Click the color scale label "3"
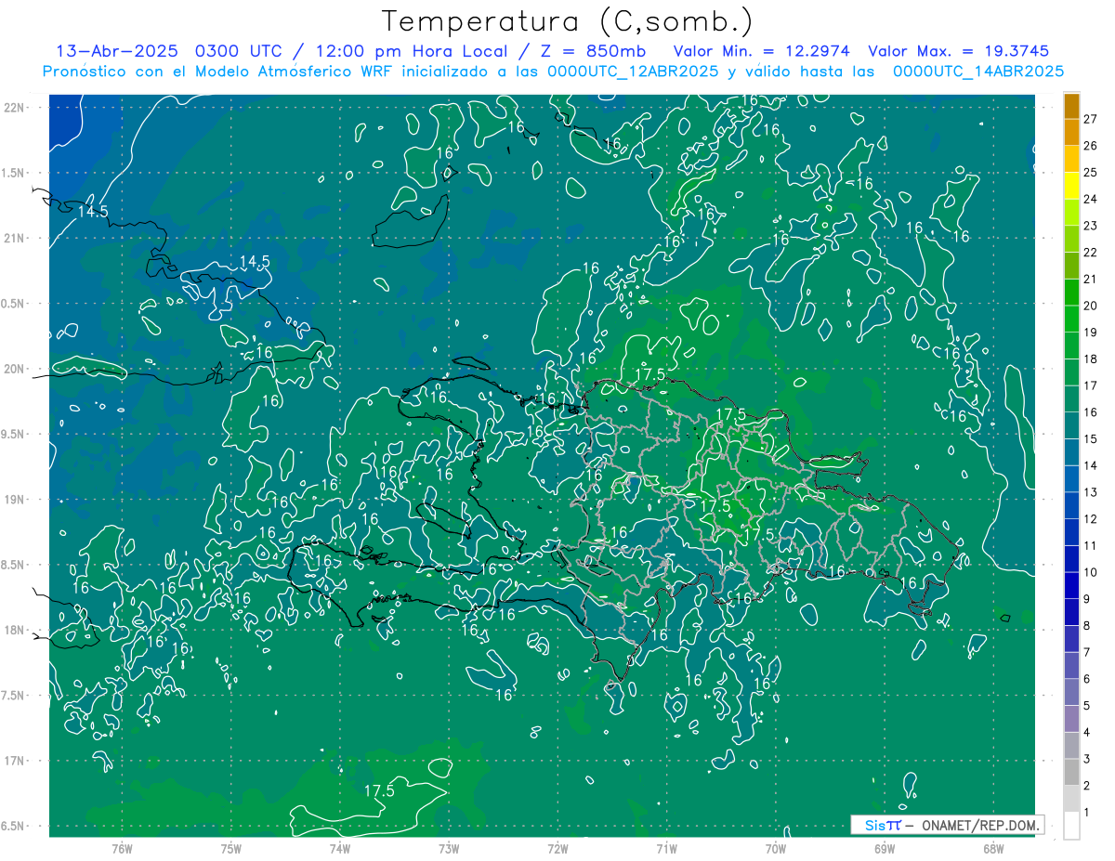1115x861 pixels. click(1087, 759)
